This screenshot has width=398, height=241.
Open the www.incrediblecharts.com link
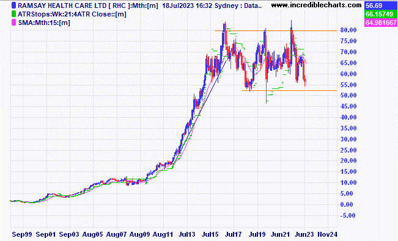coord(316,5)
